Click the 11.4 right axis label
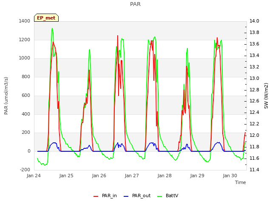This screenshot has height=204, width=272. (254, 170)
